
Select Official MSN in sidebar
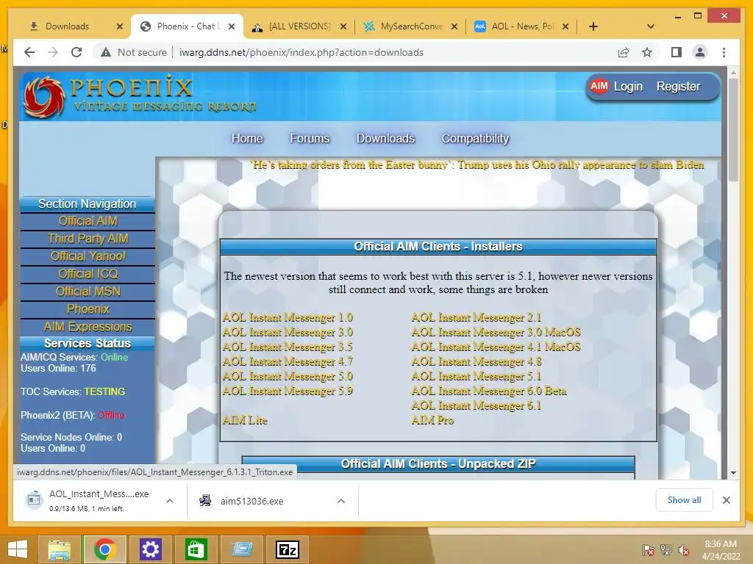point(88,292)
